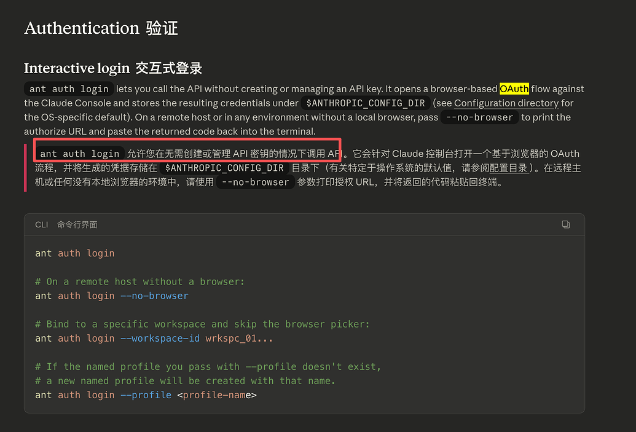Viewport: 636px width, 432px height.
Task: Click the ant auth login code in Chinese paragraph
Action: point(79,154)
